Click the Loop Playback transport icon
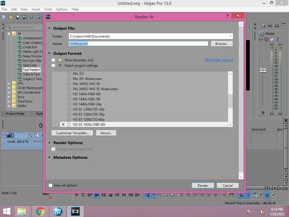 83,195
